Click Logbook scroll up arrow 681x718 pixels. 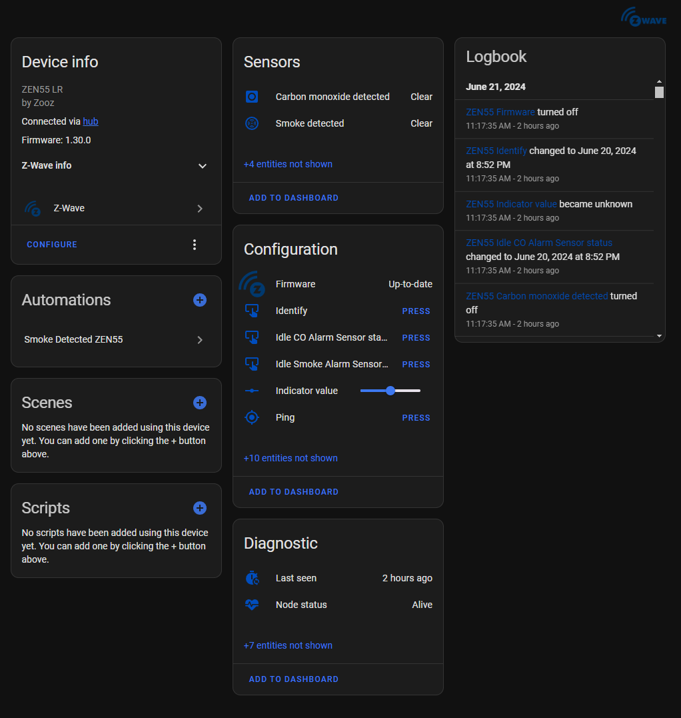(x=659, y=81)
